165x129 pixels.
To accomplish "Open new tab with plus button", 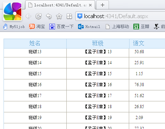I will [103, 5].
